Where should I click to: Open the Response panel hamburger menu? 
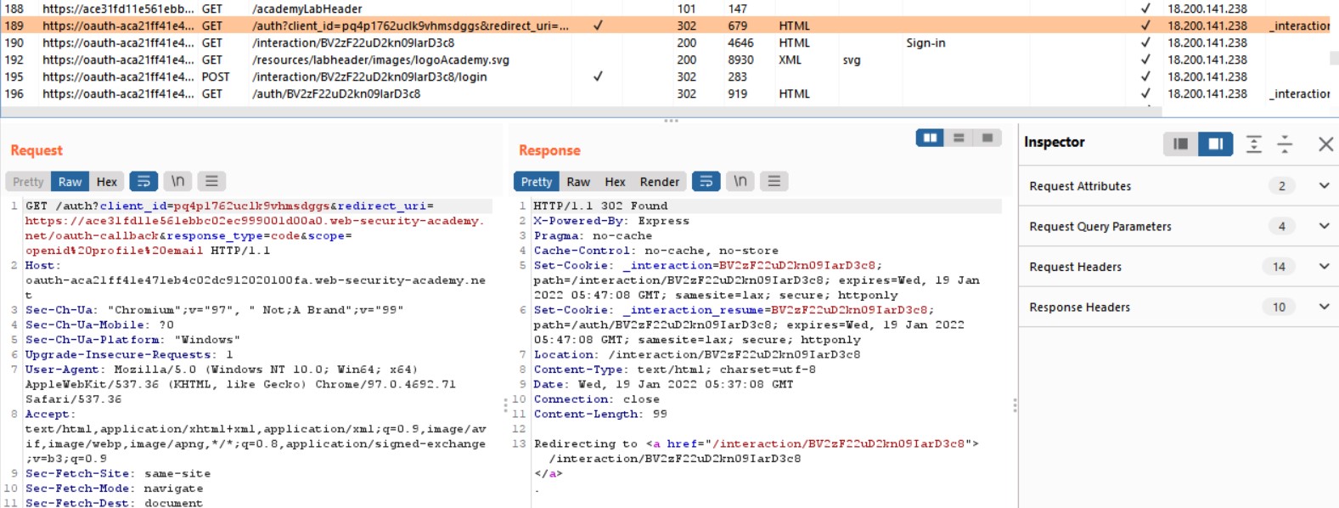[x=774, y=182]
